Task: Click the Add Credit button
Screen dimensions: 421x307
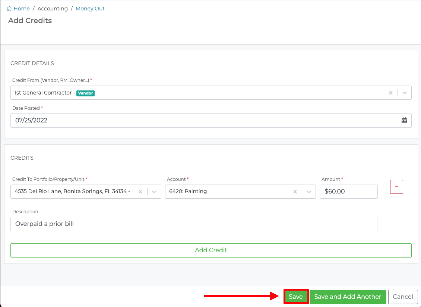Action: click(210, 250)
